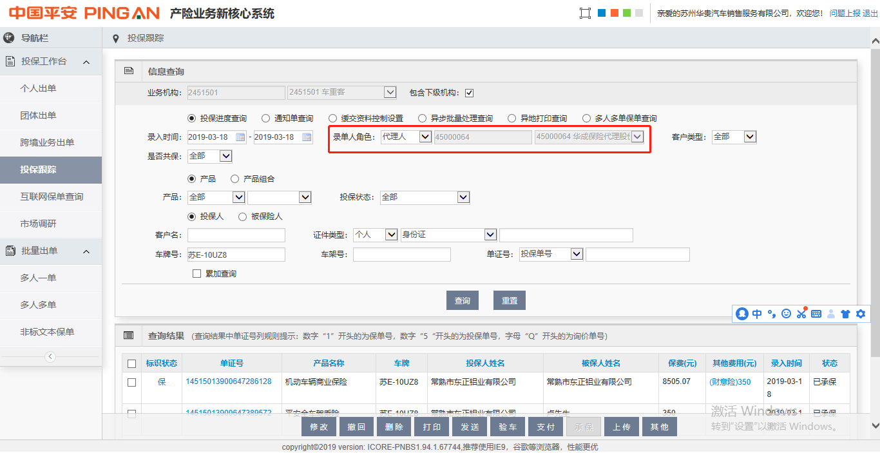Click the faded person icon in input toolbar

(830, 314)
